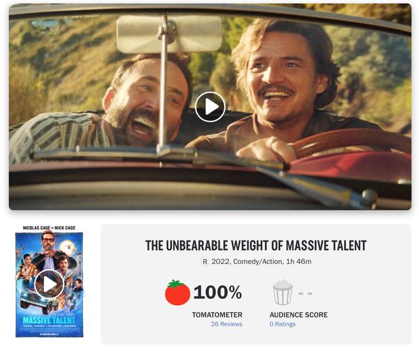This screenshot has height=351, width=419.
Task: Select the AUDIENCE SCORE label
Action: point(298,315)
